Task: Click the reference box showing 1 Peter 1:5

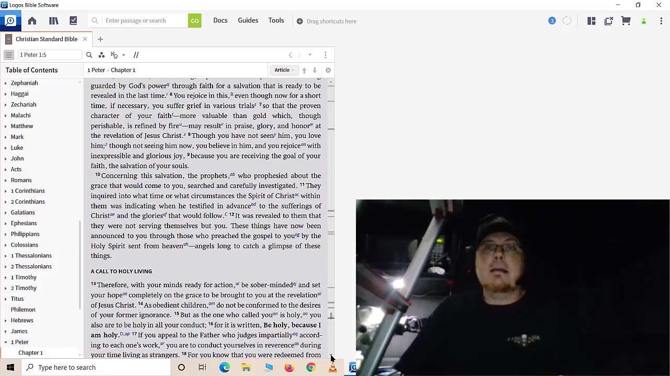Action: (x=50, y=55)
